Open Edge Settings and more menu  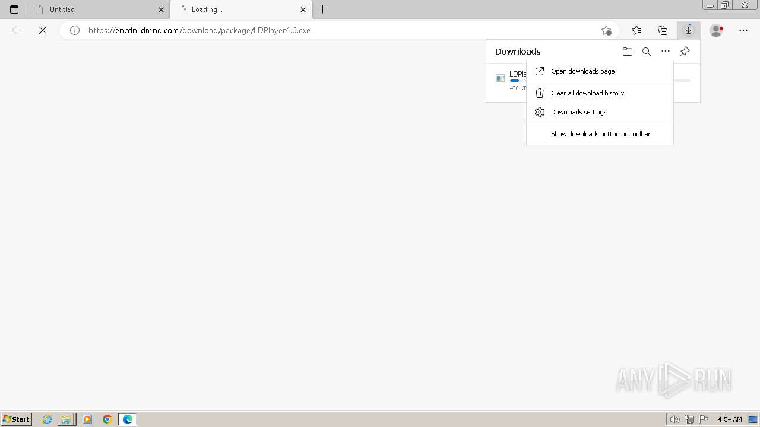(x=743, y=30)
